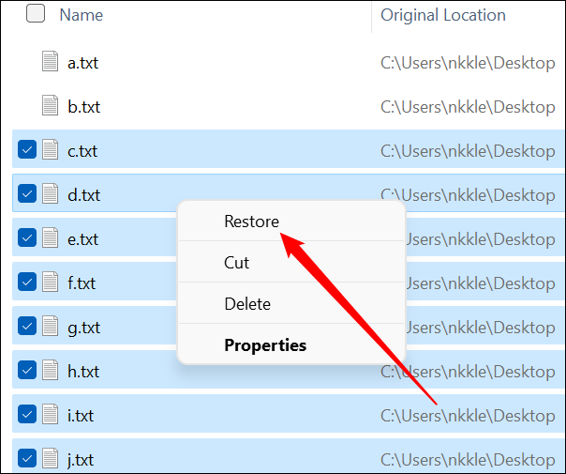Viewport: 566px width, 474px height.
Task: Select Cut in the context menu
Action: click(237, 263)
